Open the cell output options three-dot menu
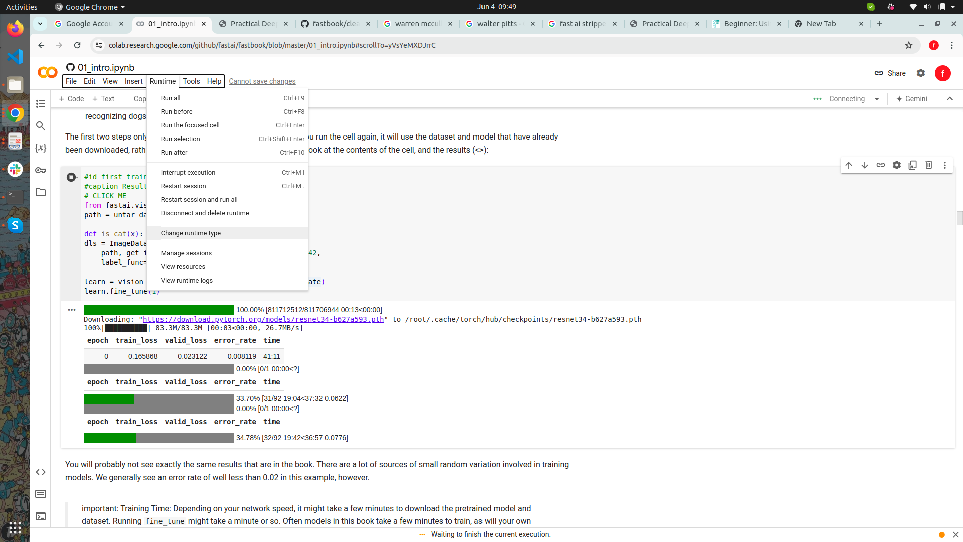Viewport: 963px width, 542px height. (72, 310)
